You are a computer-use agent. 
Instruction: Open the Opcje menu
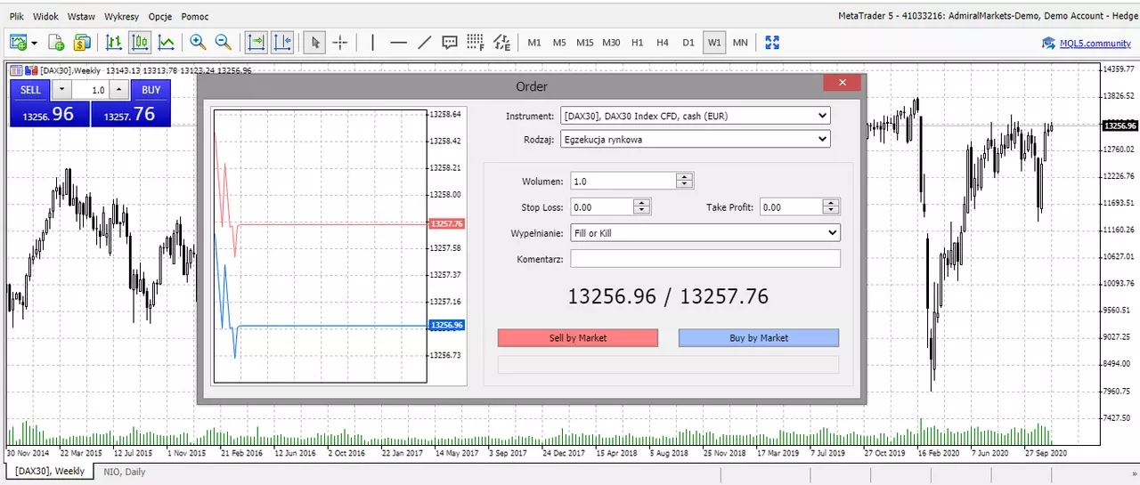[x=160, y=16]
